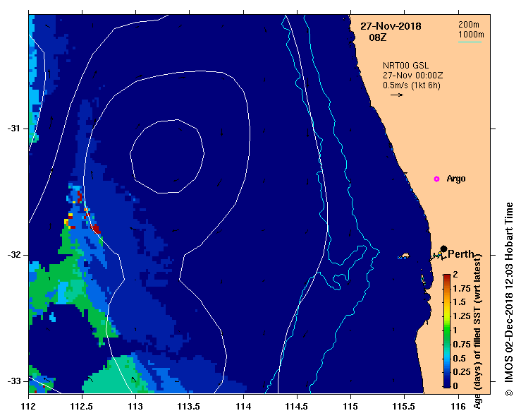Click the teal SST patch near 113 -33
This screenshot has height=418, width=521.
coord(115,376)
